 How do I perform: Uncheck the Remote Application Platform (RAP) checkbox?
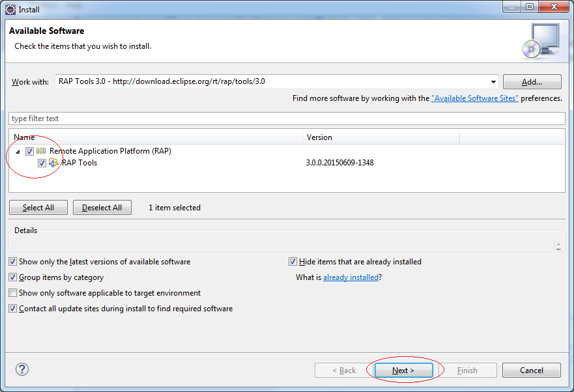(x=30, y=151)
